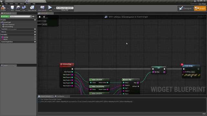Open the View menu
Image resolution: width=207 pixels, height=116 pixels.
tap(16, 4)
